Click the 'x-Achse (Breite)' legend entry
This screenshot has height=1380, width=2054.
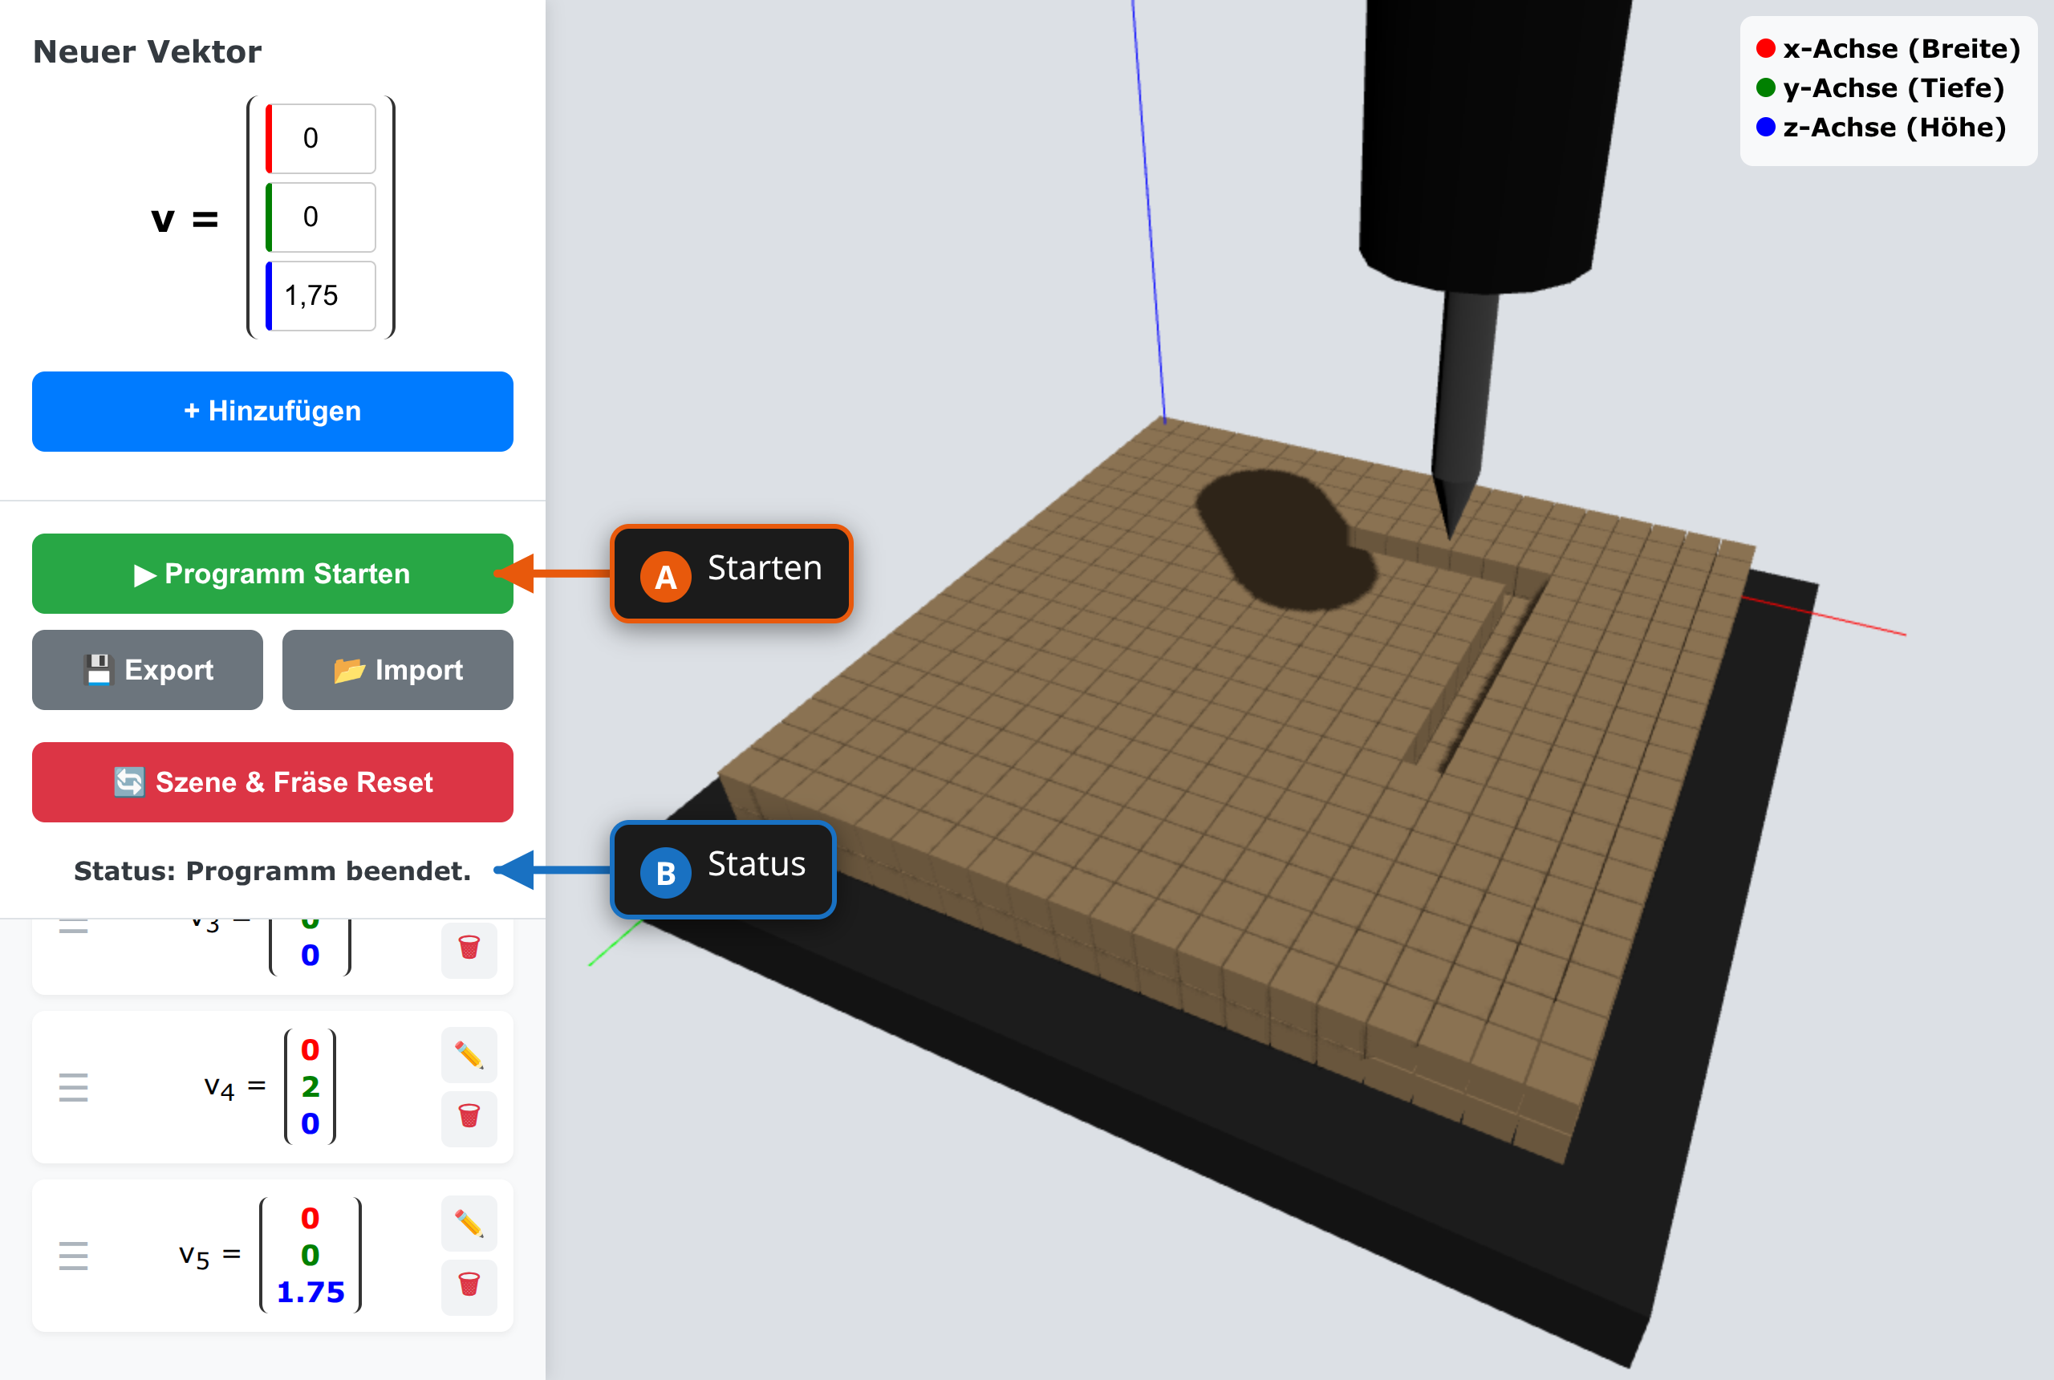1889,48
